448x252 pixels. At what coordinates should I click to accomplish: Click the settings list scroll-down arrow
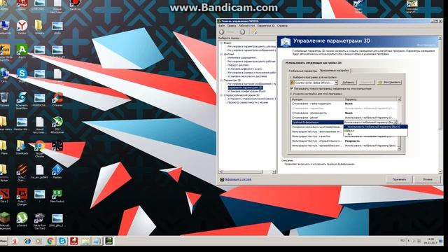(399, 148)
